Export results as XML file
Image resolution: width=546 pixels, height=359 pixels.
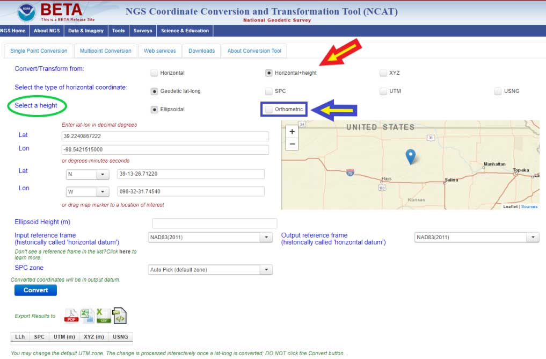point(120,316)
